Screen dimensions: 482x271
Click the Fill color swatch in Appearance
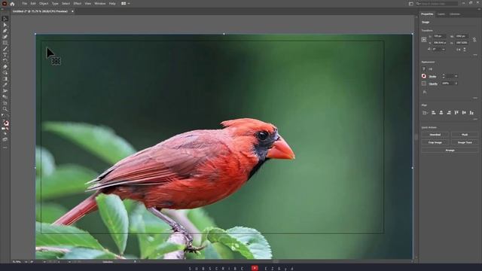click(424, 69)
